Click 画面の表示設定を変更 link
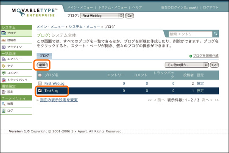 click(59, 100)
